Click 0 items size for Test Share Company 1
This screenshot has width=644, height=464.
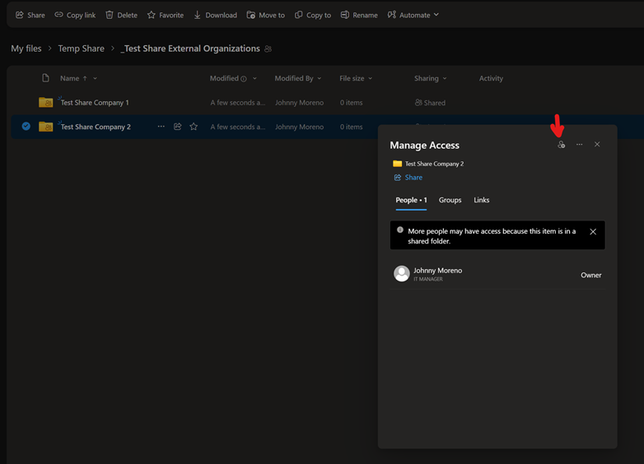351,103
